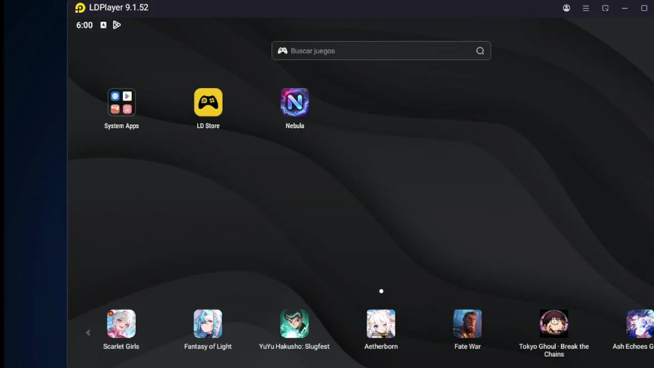Click the 'Aetherborn' label

coord(381,347)
